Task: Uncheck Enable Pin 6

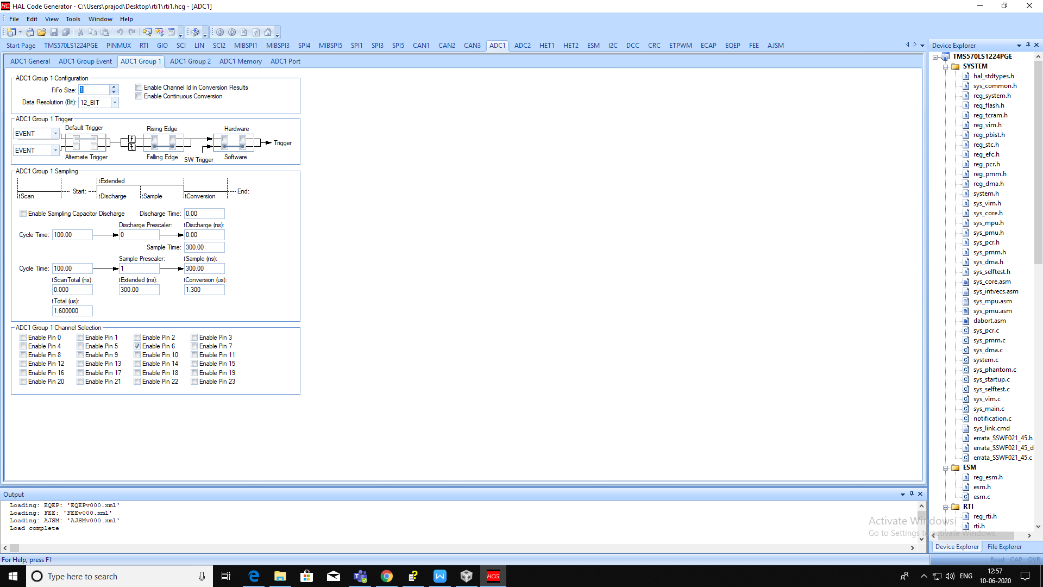Action: pos(137,346)
